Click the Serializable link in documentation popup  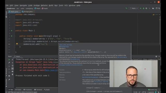click(122, 57)
